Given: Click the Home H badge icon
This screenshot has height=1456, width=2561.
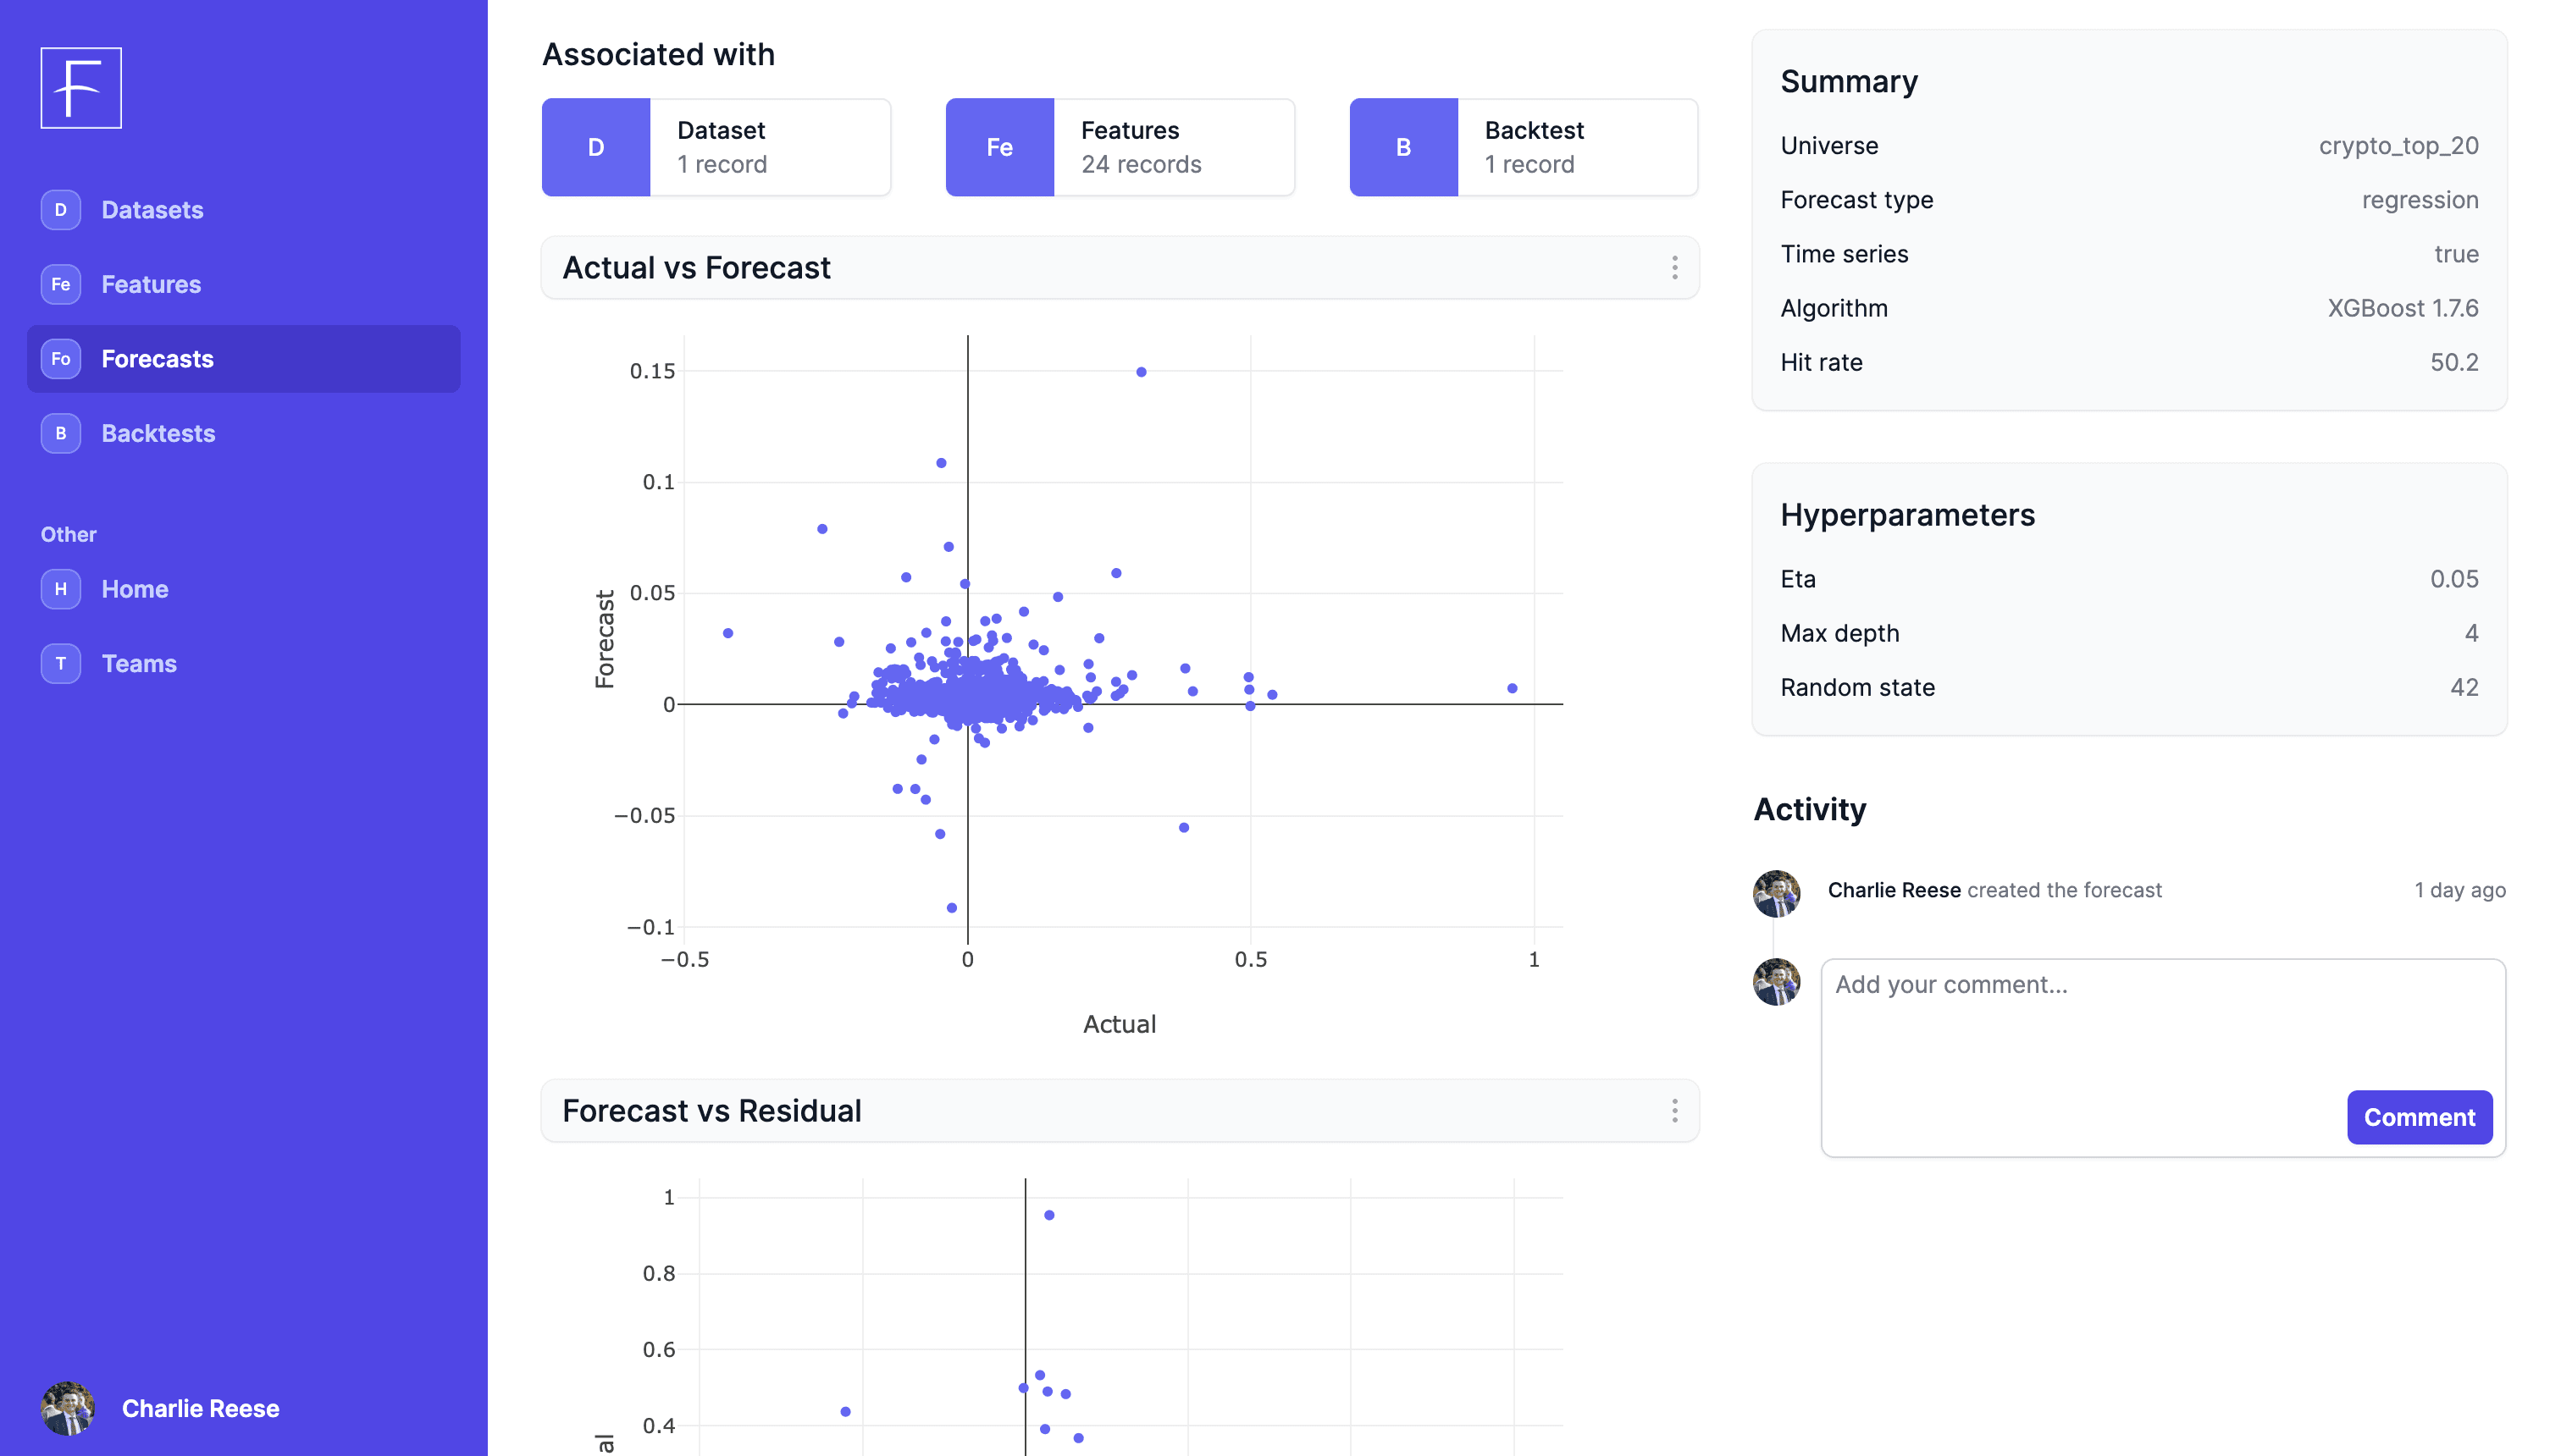Looking at the screenshot, I should (61, 589).
